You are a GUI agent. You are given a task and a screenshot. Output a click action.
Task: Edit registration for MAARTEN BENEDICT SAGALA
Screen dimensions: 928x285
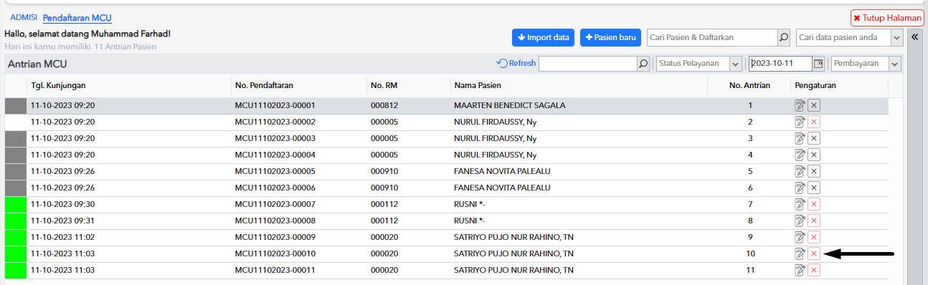coord(800,105)
